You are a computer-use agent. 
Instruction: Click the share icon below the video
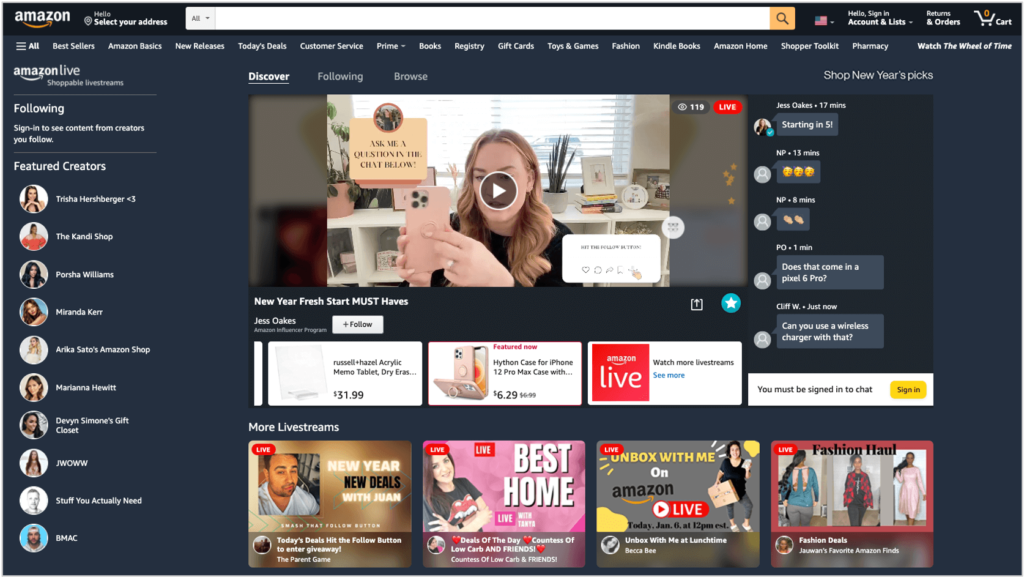(x=697, y=304)
